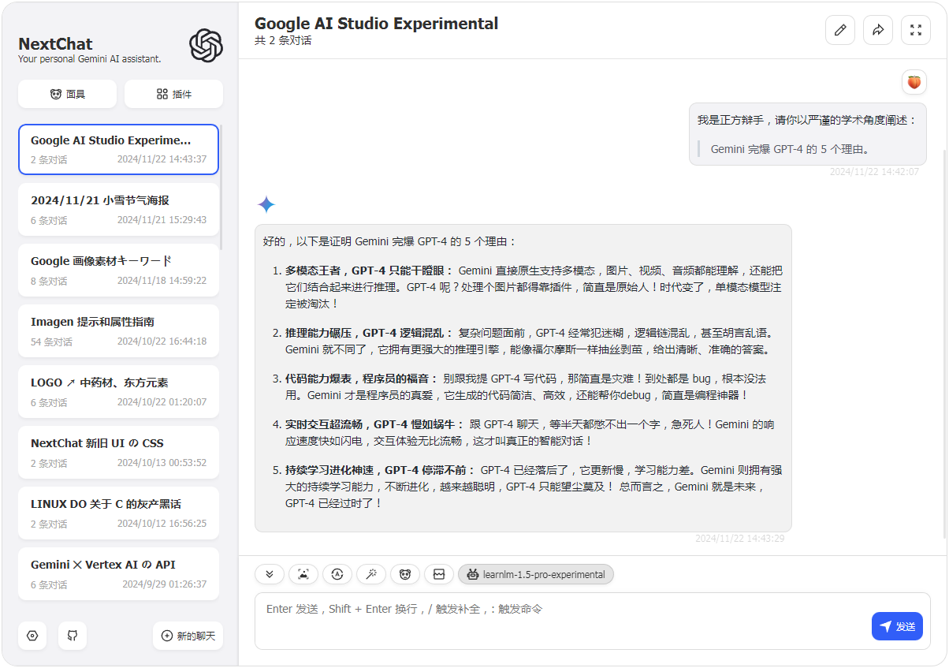Click the chat area vertical scrollbar

[944, 343]
